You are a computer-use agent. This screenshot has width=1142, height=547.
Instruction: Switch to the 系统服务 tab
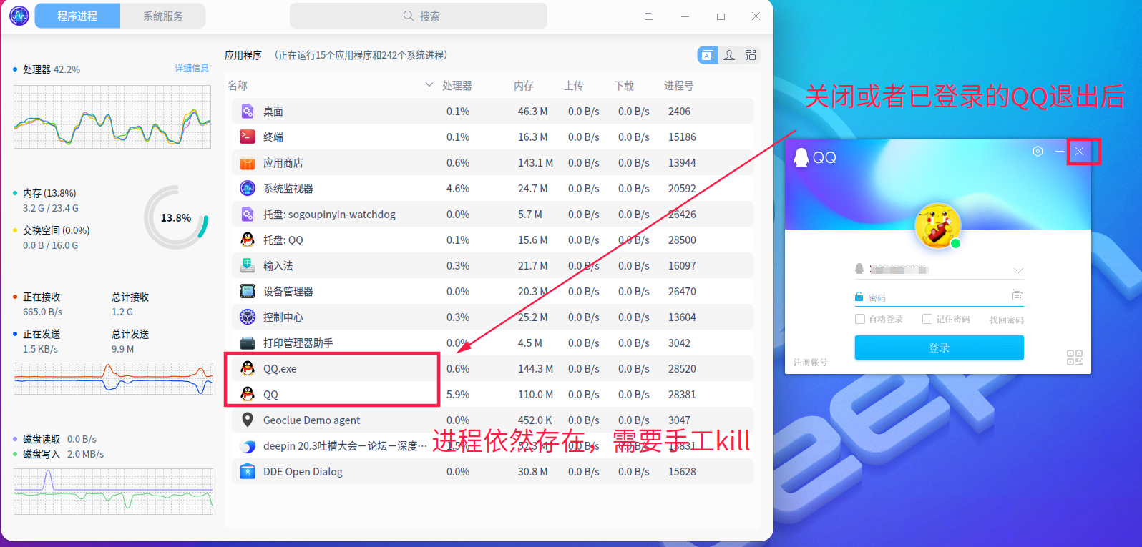163,16
